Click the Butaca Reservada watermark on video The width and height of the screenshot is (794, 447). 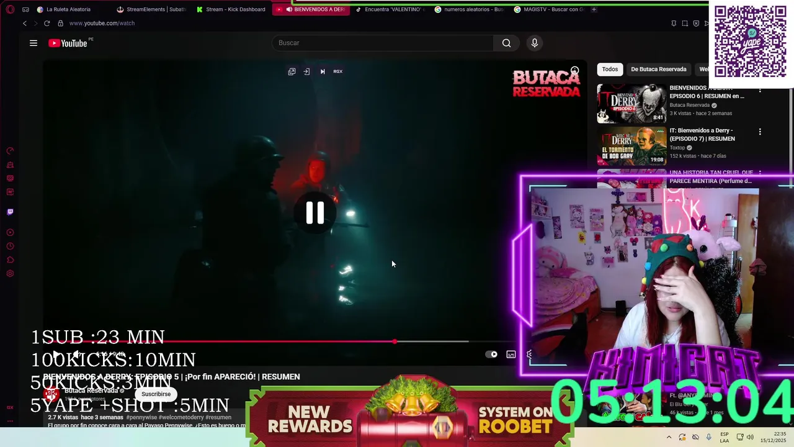point(546,84)
